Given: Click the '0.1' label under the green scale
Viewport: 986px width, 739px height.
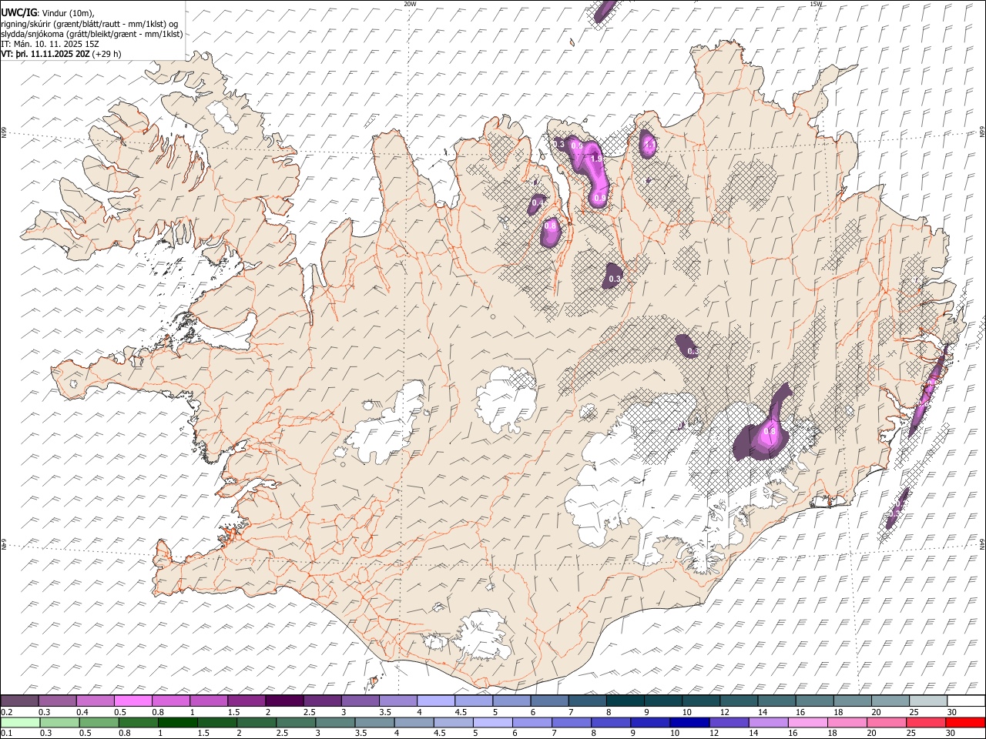Looking at the screenshot, I should tap(6, 733).
